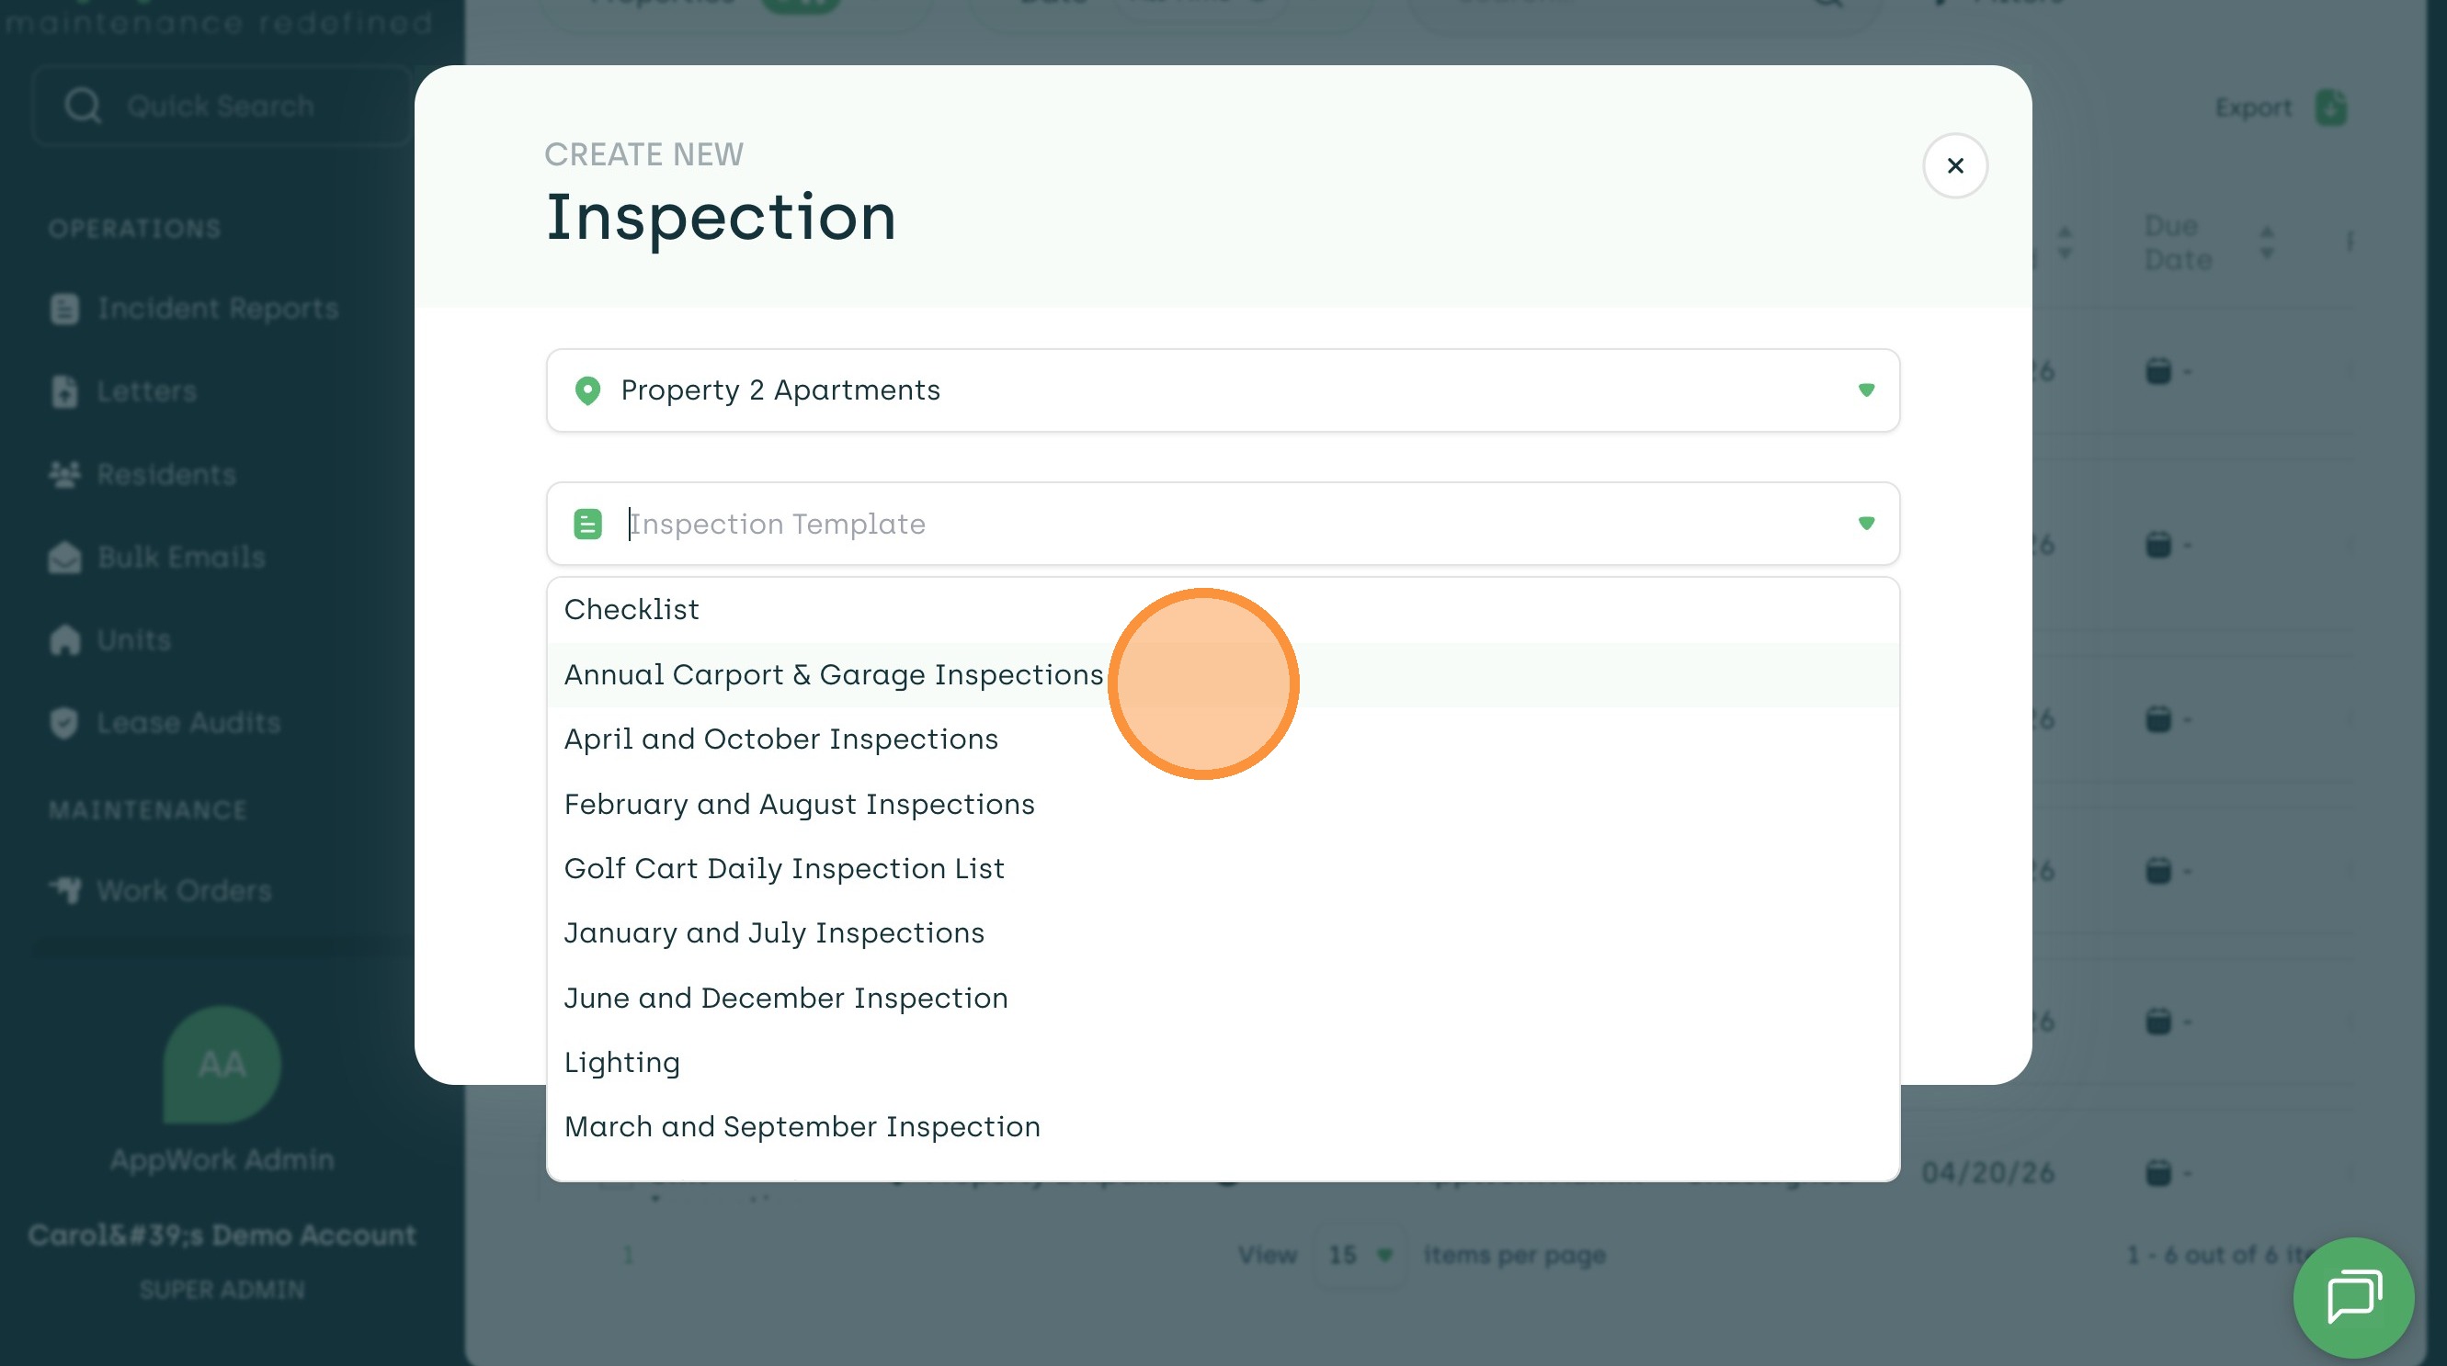Expand the Property 2 Apartments dropdown arrow
Viewport: 2447px width, 1366px height.
pos(1866,391)
